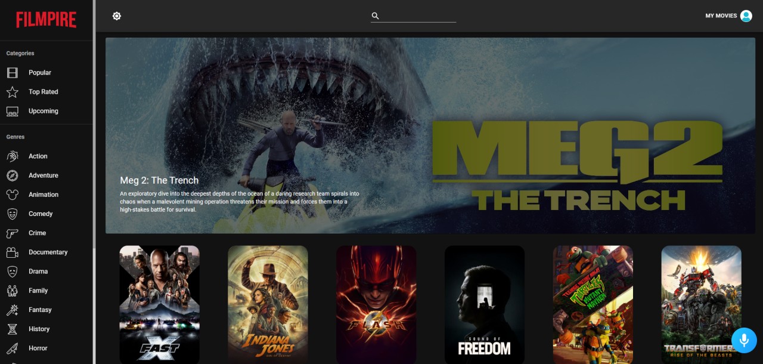Click the search magnifier icon
This screenshot has width=763, height=364.
pos(376,16)
